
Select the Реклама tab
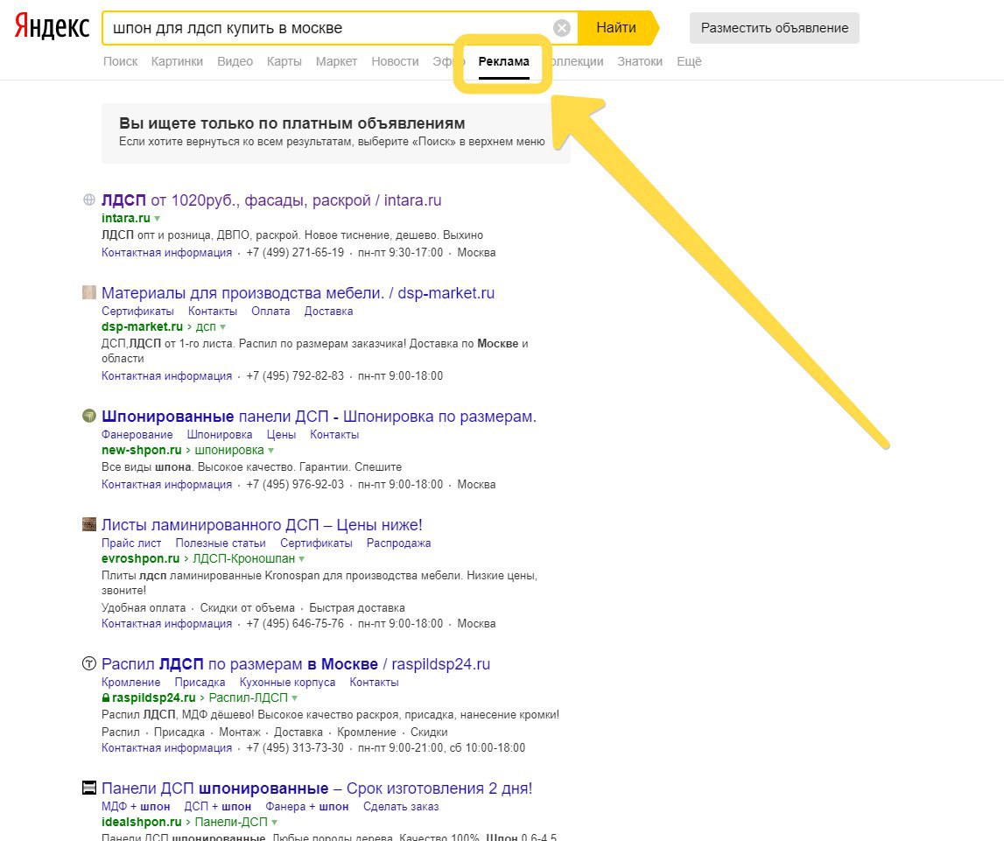[x=504, y=61]
